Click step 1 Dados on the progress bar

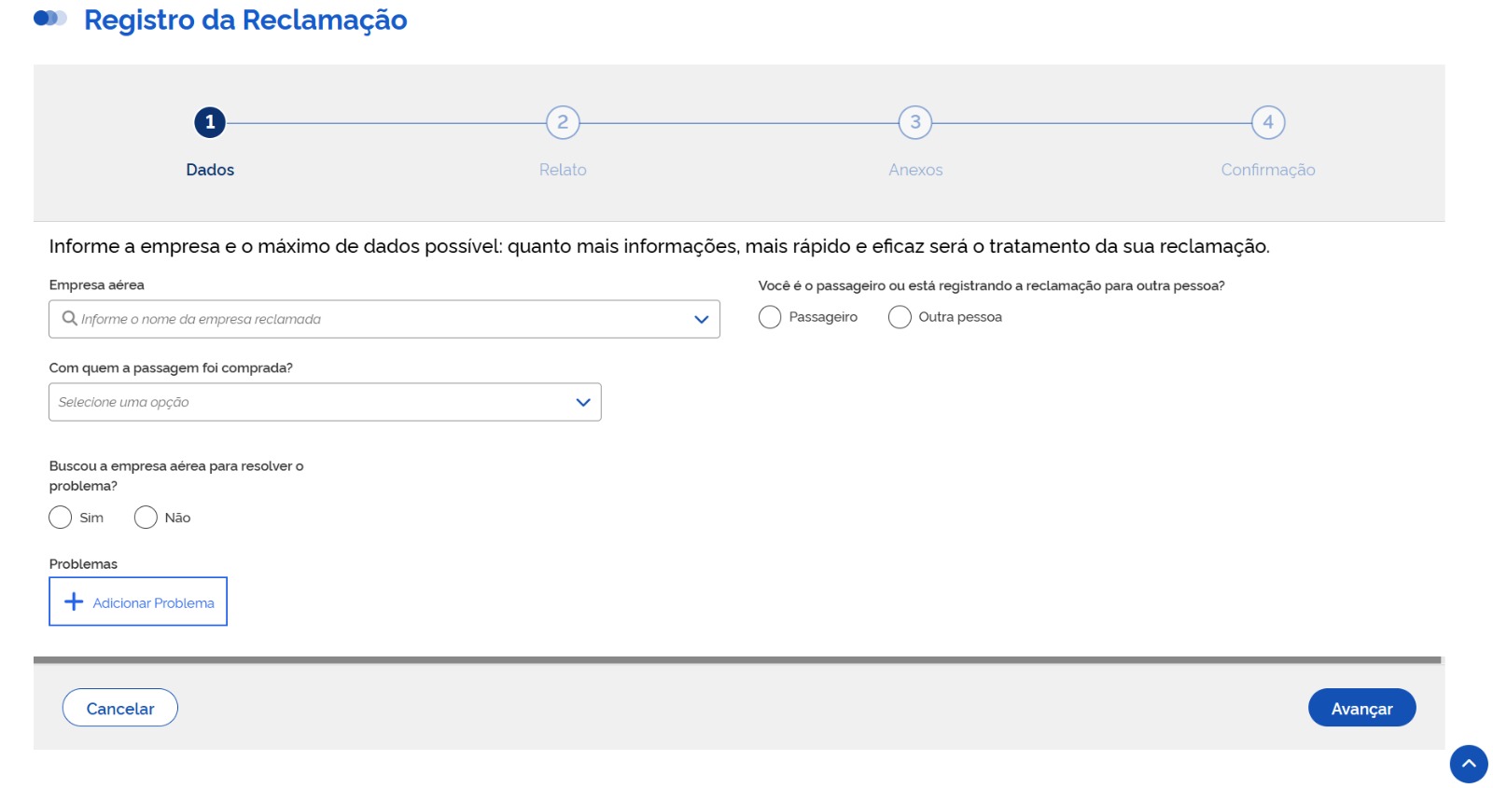click(209, 121)
